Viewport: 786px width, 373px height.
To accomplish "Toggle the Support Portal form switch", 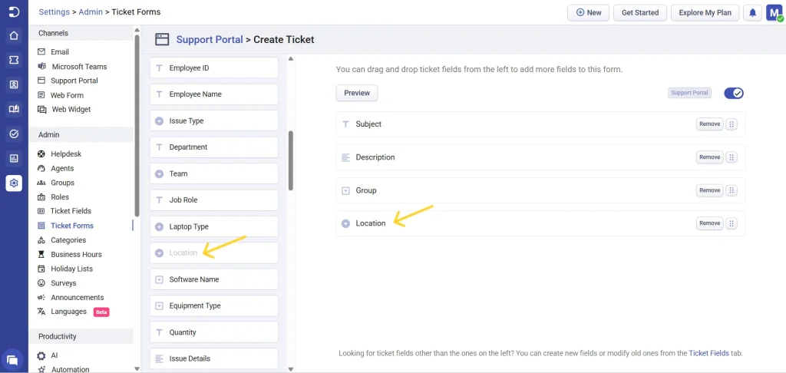I will pos(734,93).
